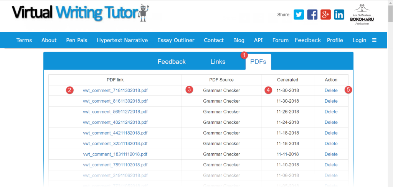
Task: Share on Facebook icon
Action: [x=312, y=15]
